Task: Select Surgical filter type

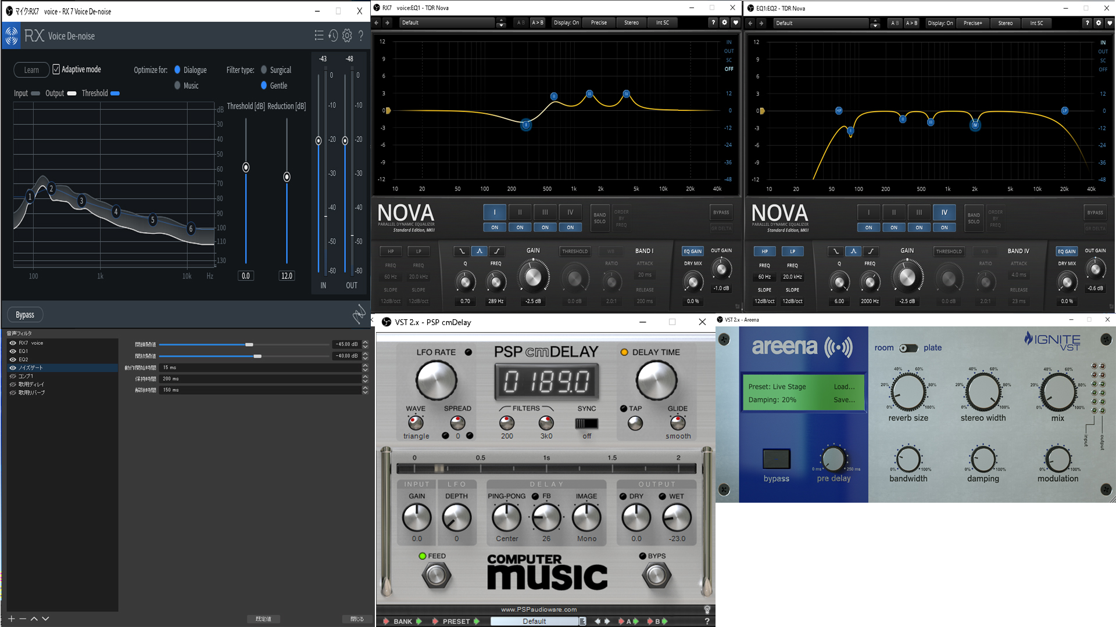Action: [264, 70]
